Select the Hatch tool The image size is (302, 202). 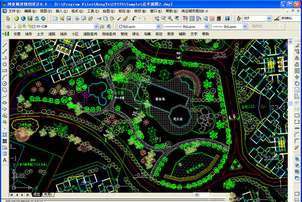5,135
